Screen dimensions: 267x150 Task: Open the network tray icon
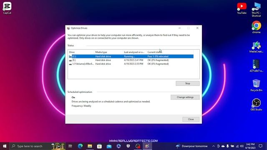237,146
